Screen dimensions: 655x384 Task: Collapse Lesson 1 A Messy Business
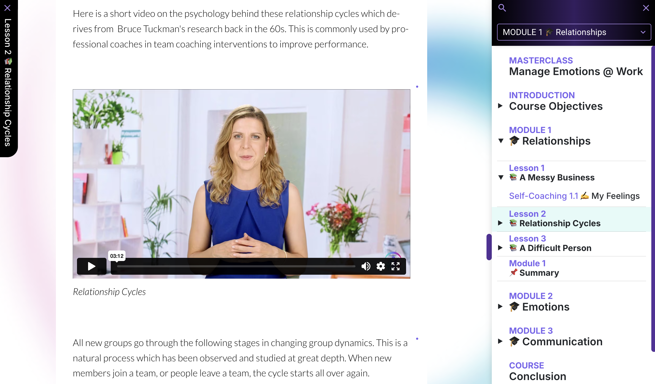[501, 178]
